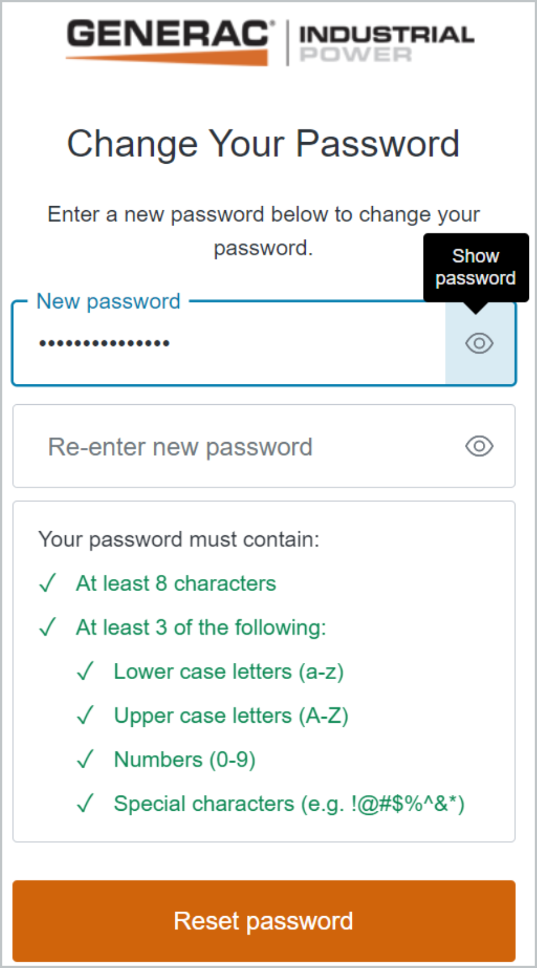Click the checkmark beside 'Upper case letters'
The image size is (537, 968).
tap(86, 715)
